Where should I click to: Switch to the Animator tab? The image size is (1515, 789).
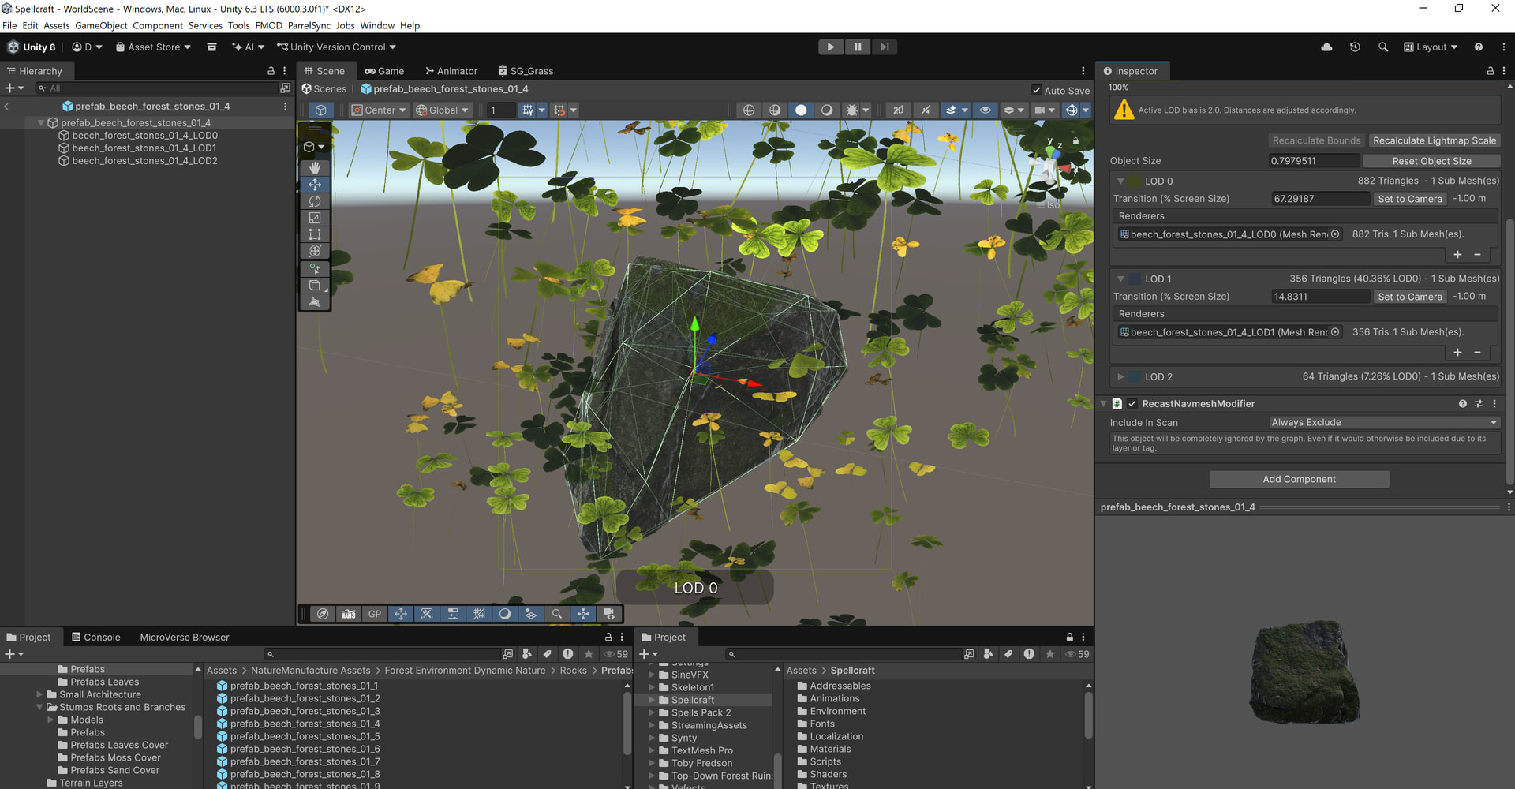pyautogui.click(x=451, y=71)
